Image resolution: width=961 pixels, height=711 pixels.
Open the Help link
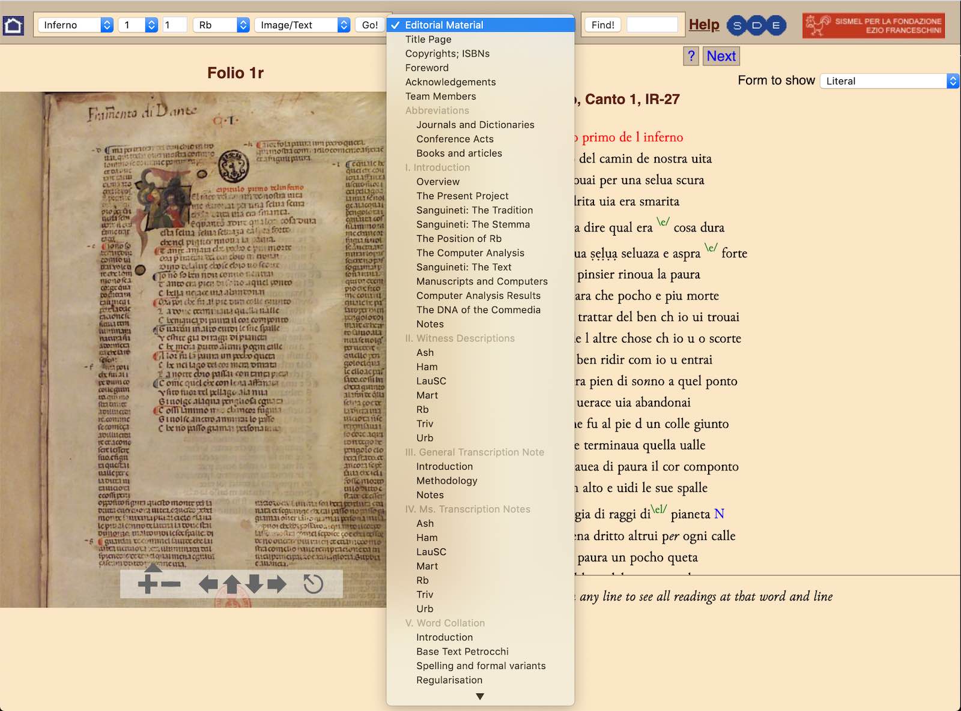704,25
